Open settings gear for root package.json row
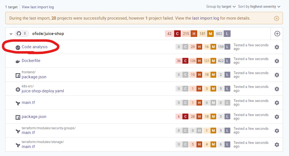 click(x=277, y=117)
